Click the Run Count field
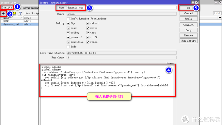 coord(122,57)
